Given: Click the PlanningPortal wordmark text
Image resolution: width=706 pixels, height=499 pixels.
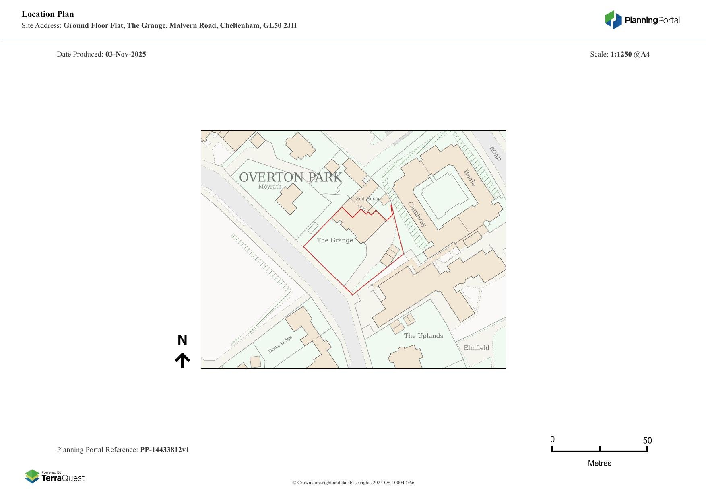Looking at the screenshot, I should (x=652, y=20).
